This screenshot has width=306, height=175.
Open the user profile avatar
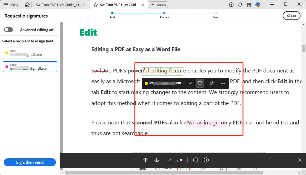258,5
